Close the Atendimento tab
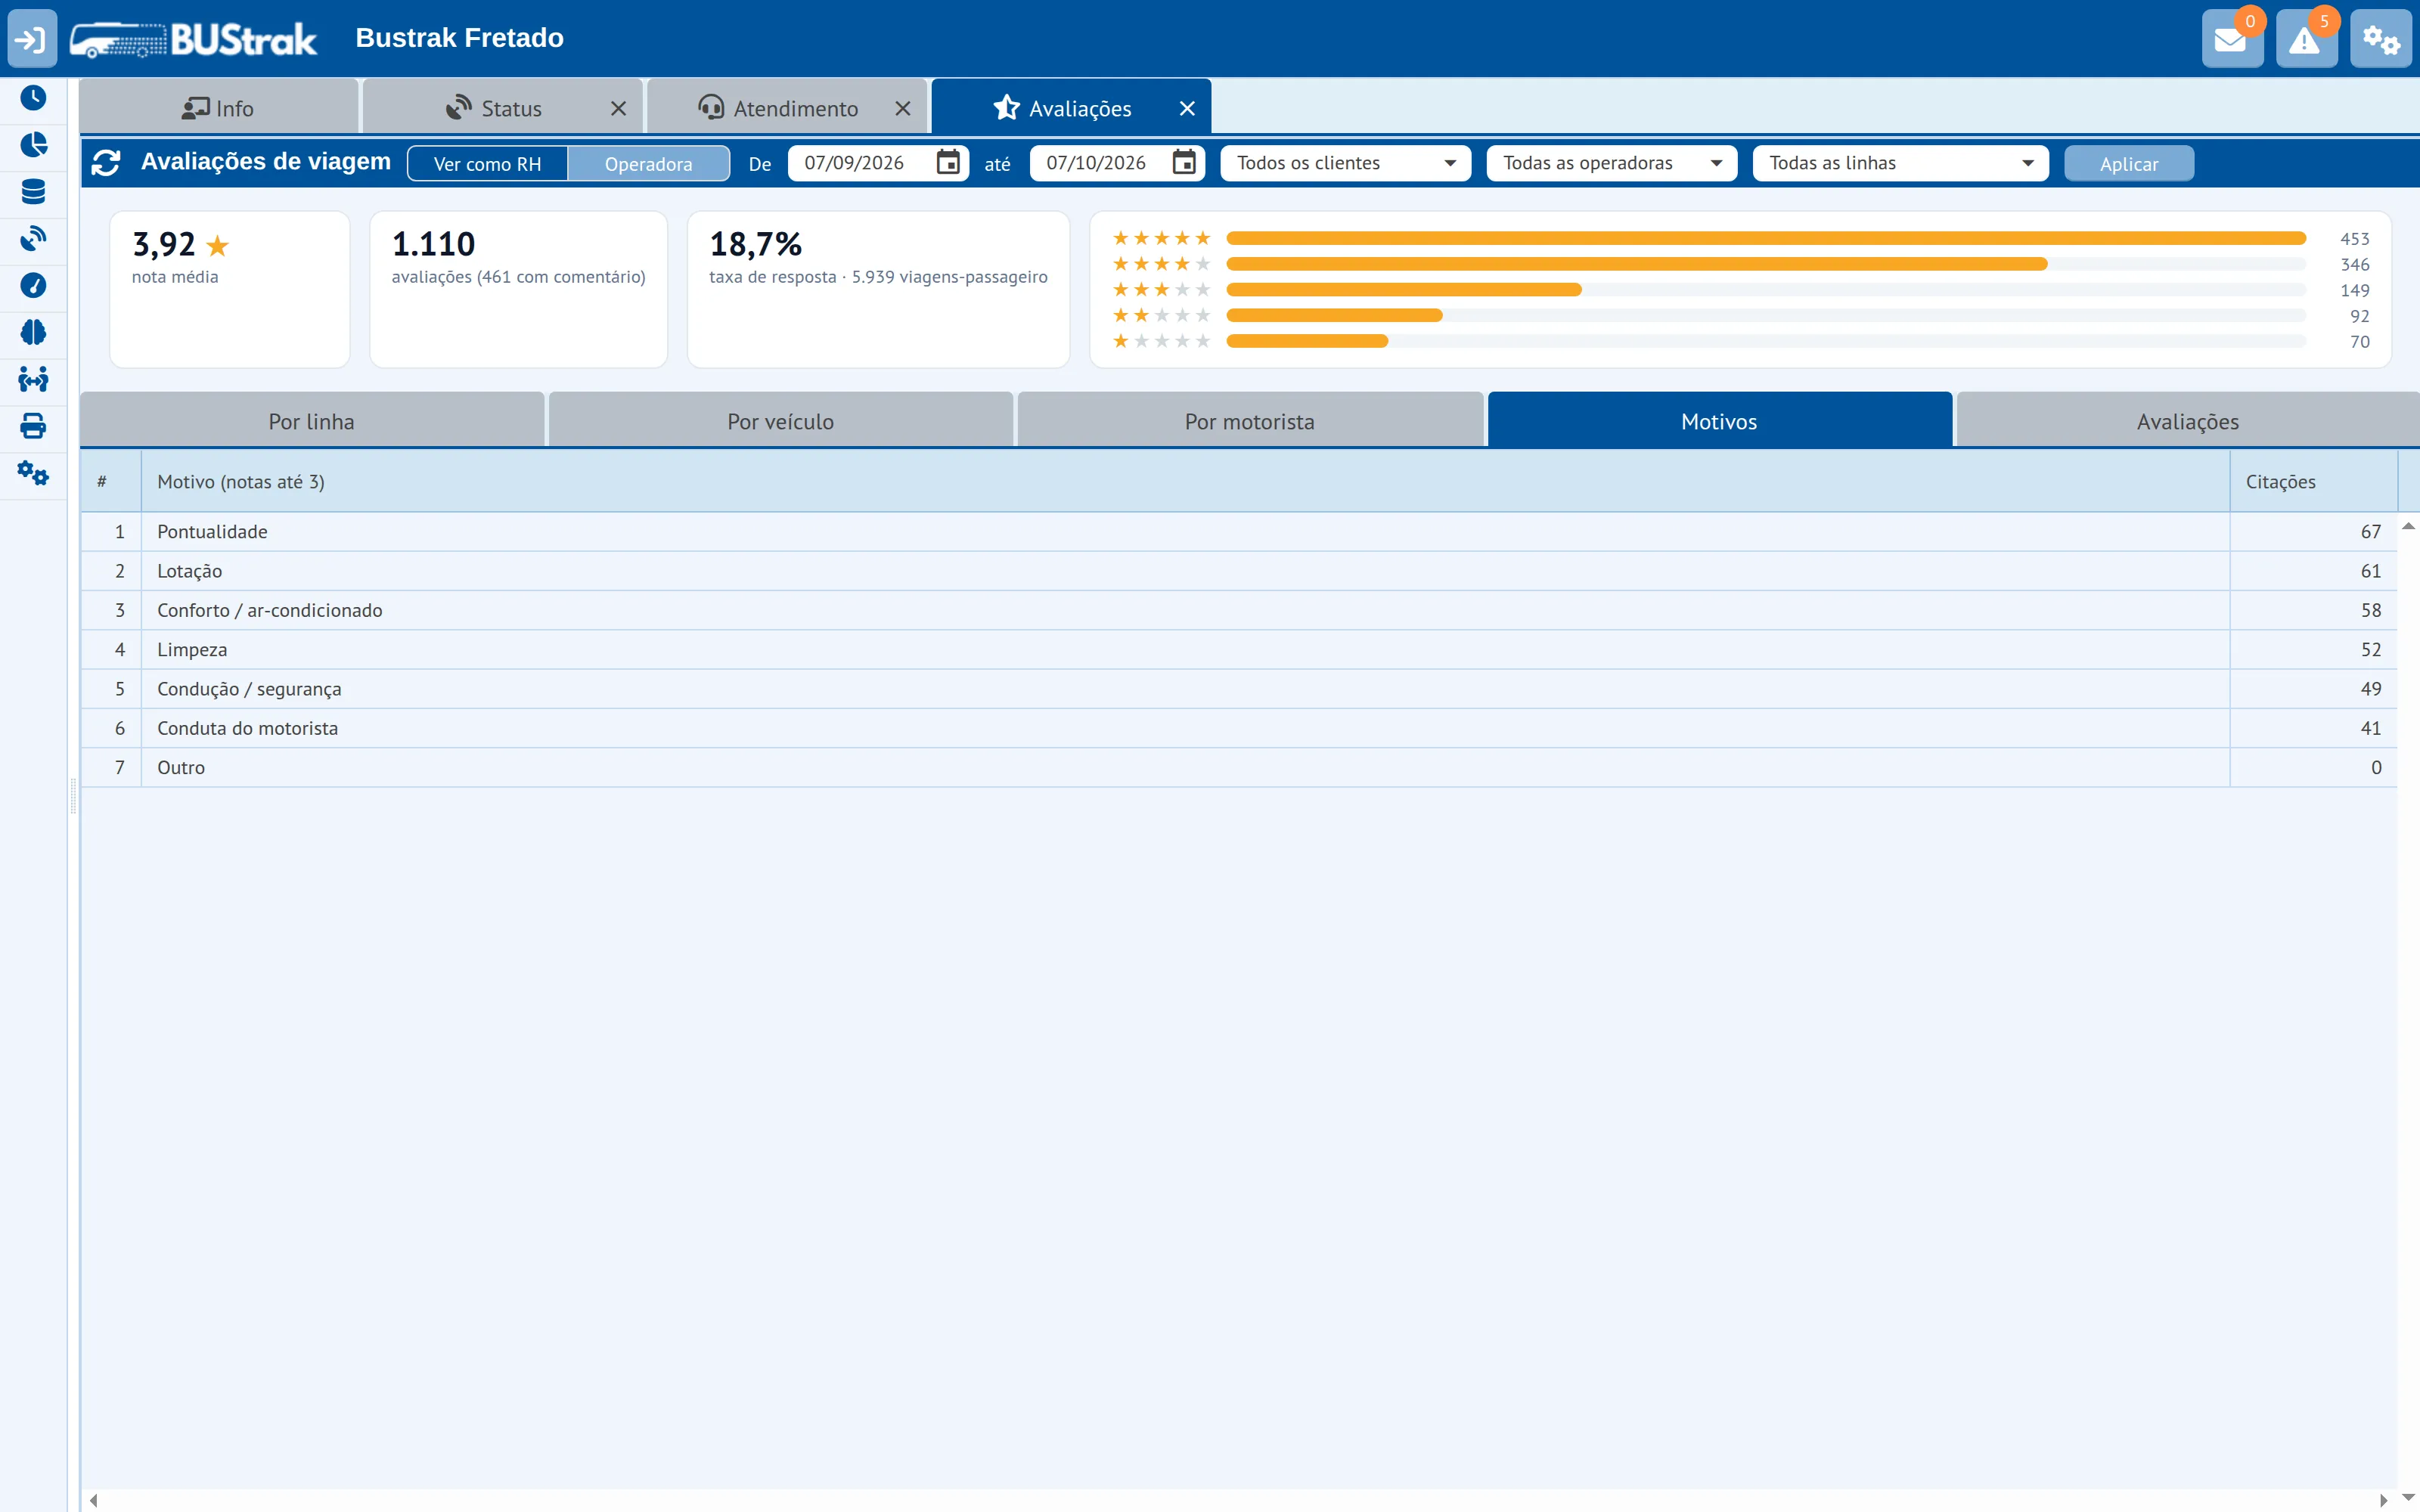 (903, 108)
